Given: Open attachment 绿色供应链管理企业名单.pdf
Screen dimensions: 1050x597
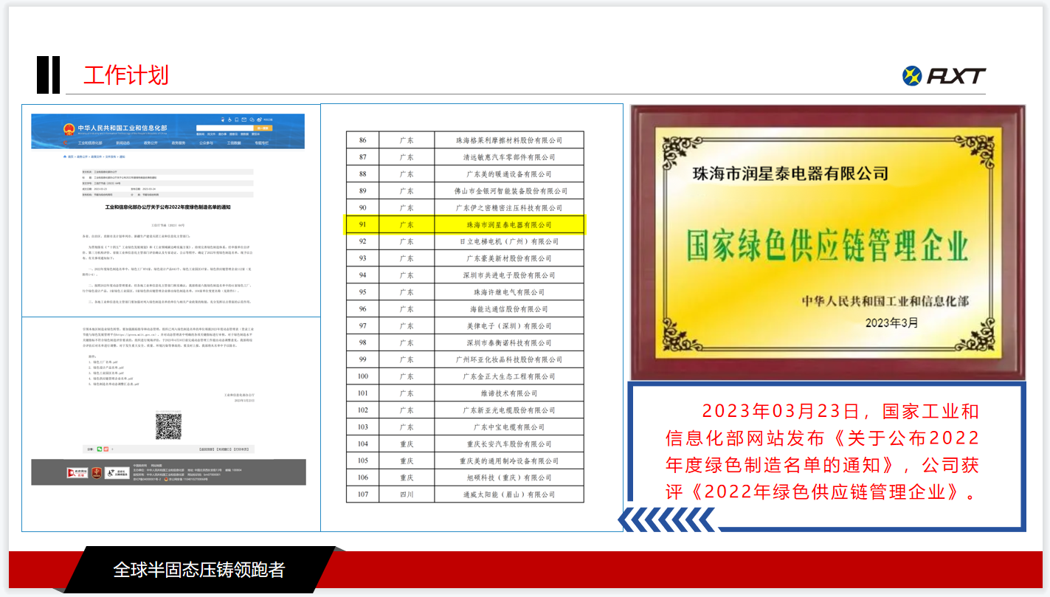Looking at the screenshot, I should click(113, 379).
